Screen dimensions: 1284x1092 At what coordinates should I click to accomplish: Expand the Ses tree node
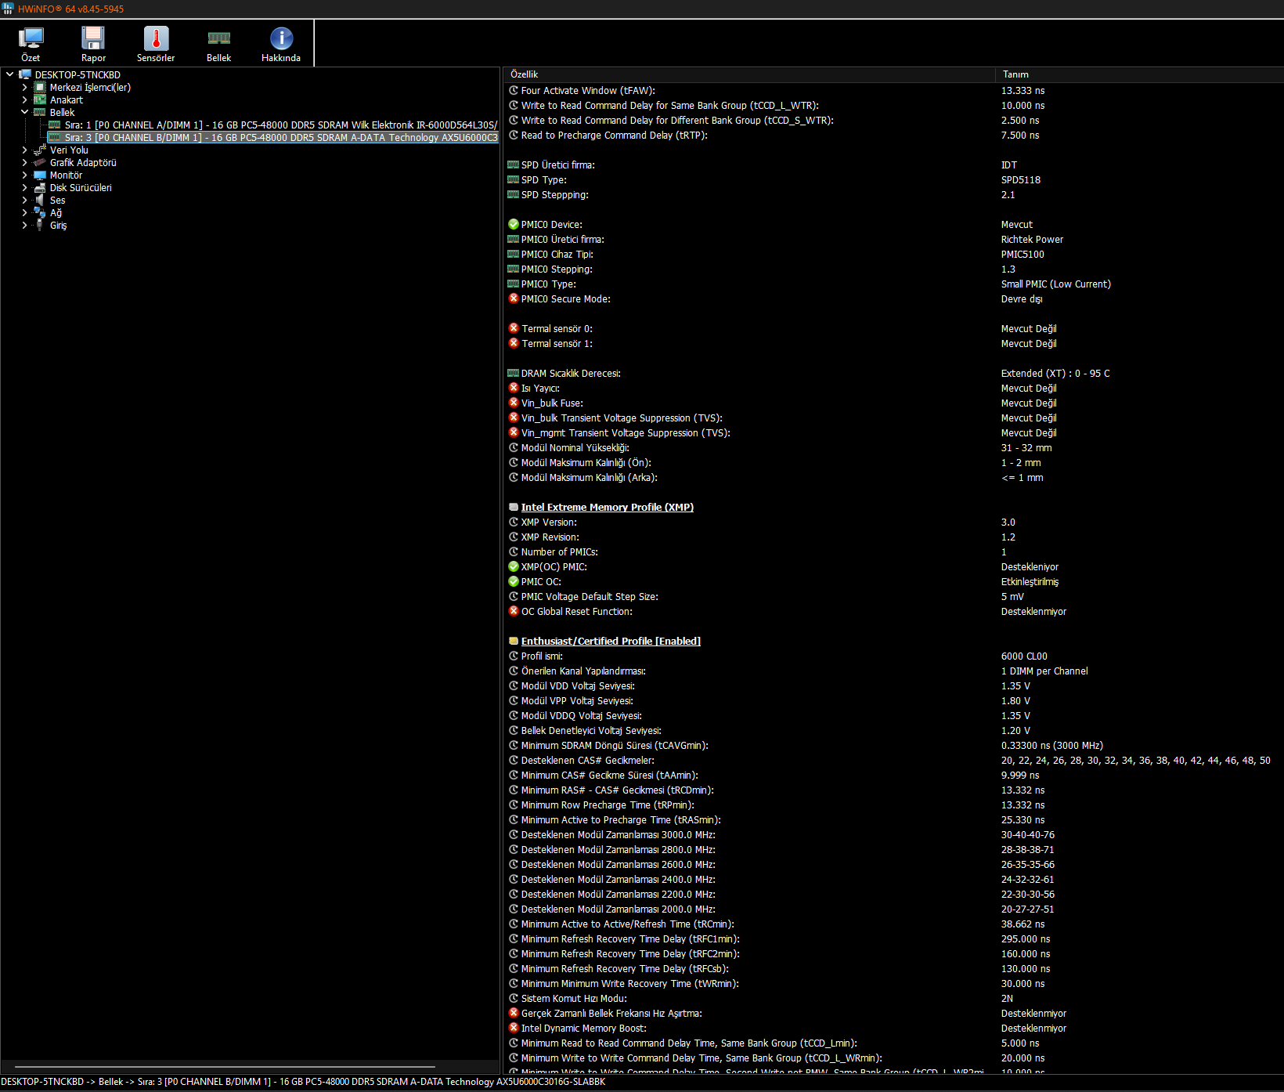click(x=24, y=200)
